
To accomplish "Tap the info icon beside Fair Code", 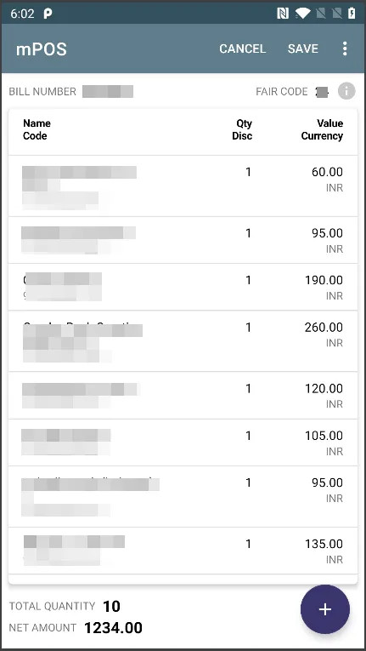I will click(346, 91).
